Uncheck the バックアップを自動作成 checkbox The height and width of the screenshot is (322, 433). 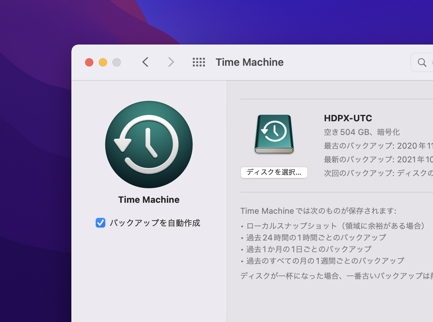click(x=101, y=223)
